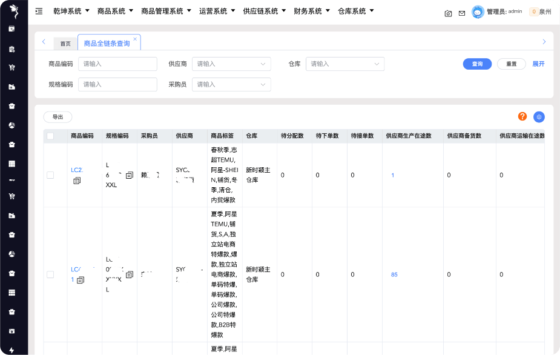Open the 供应链系统 menu
This screenshot has height=355, width=560.
click(264, 11)
